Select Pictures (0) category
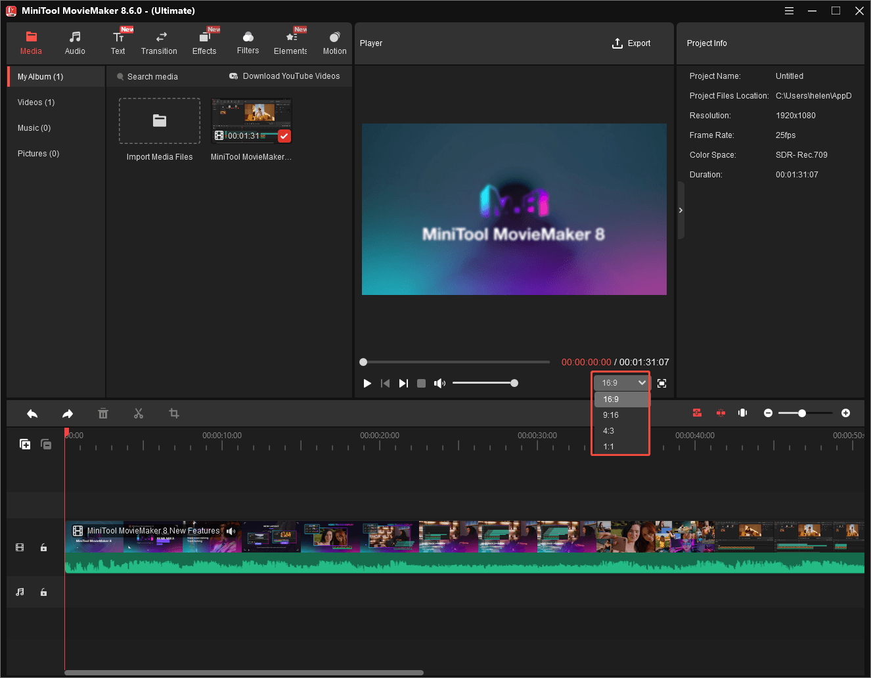Image resolution: width=871 pixels, height=678 pixels. point(38,154)
